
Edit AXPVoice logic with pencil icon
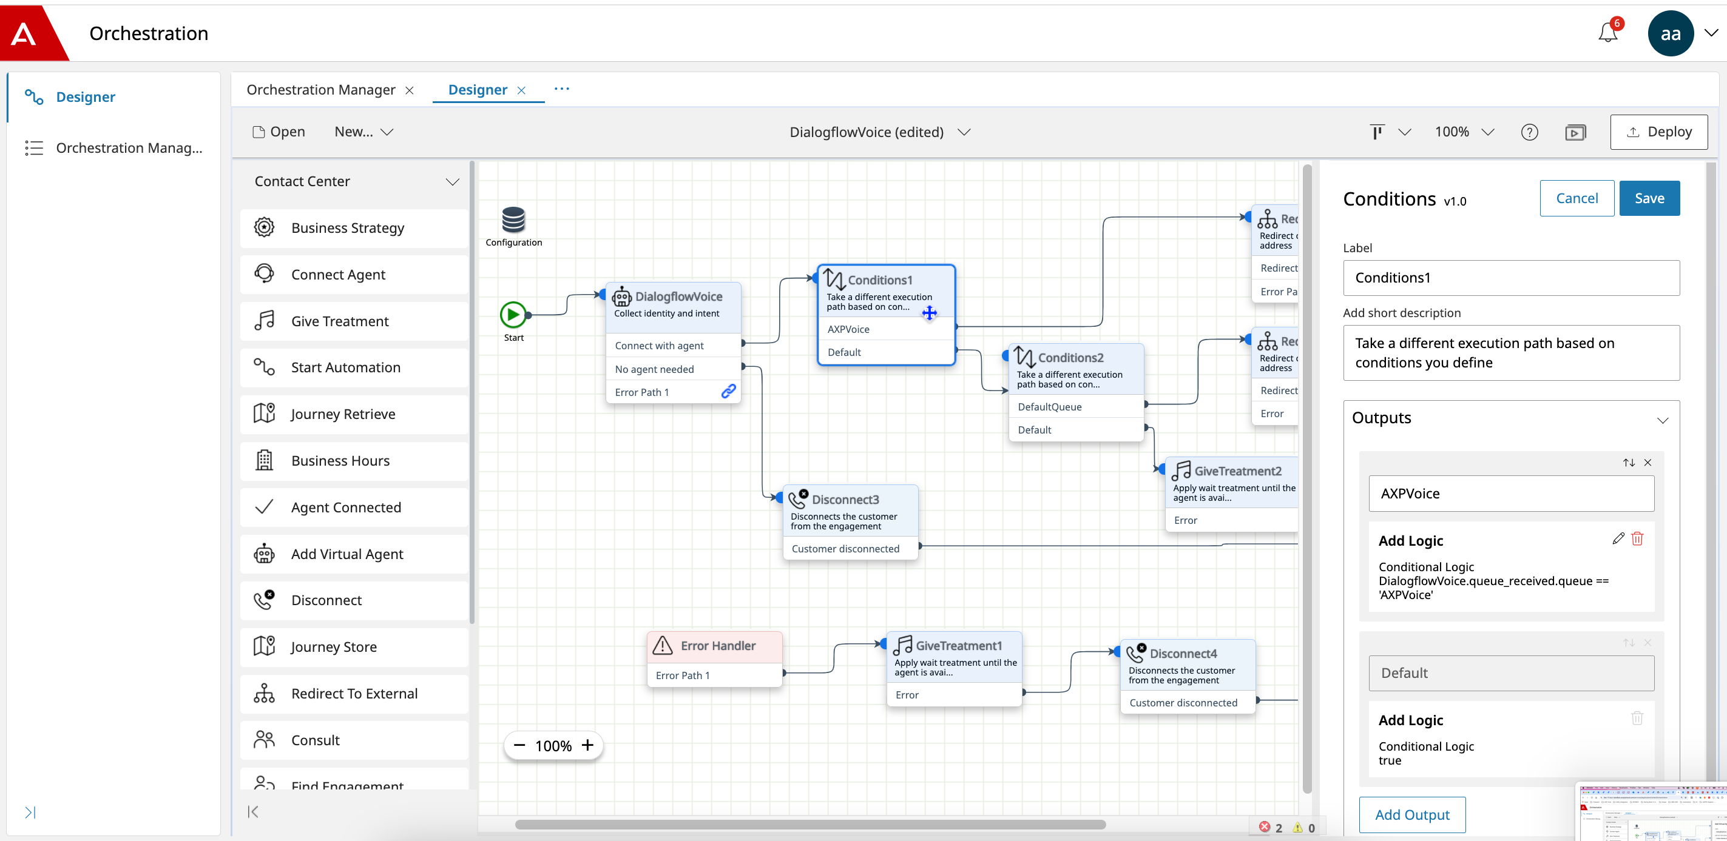1618,538
